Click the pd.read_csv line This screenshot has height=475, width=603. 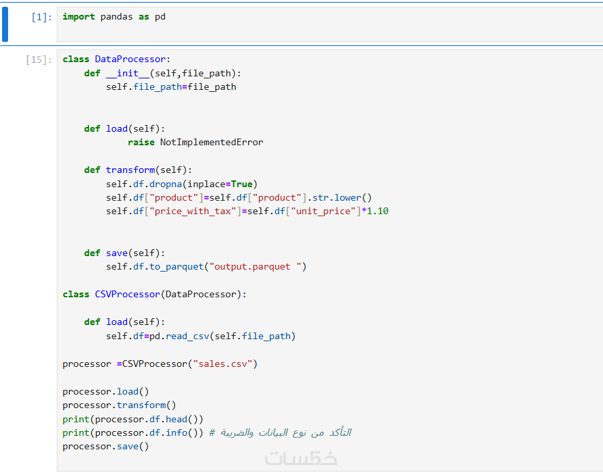pos(201,336)
